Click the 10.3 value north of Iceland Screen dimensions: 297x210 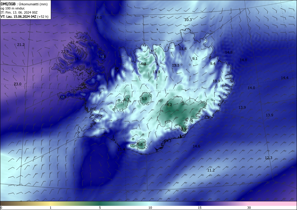(188, 20)
